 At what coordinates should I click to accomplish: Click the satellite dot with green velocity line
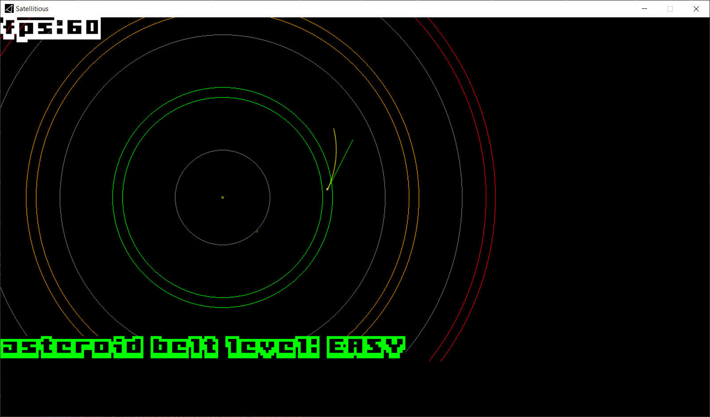(328, 189)
